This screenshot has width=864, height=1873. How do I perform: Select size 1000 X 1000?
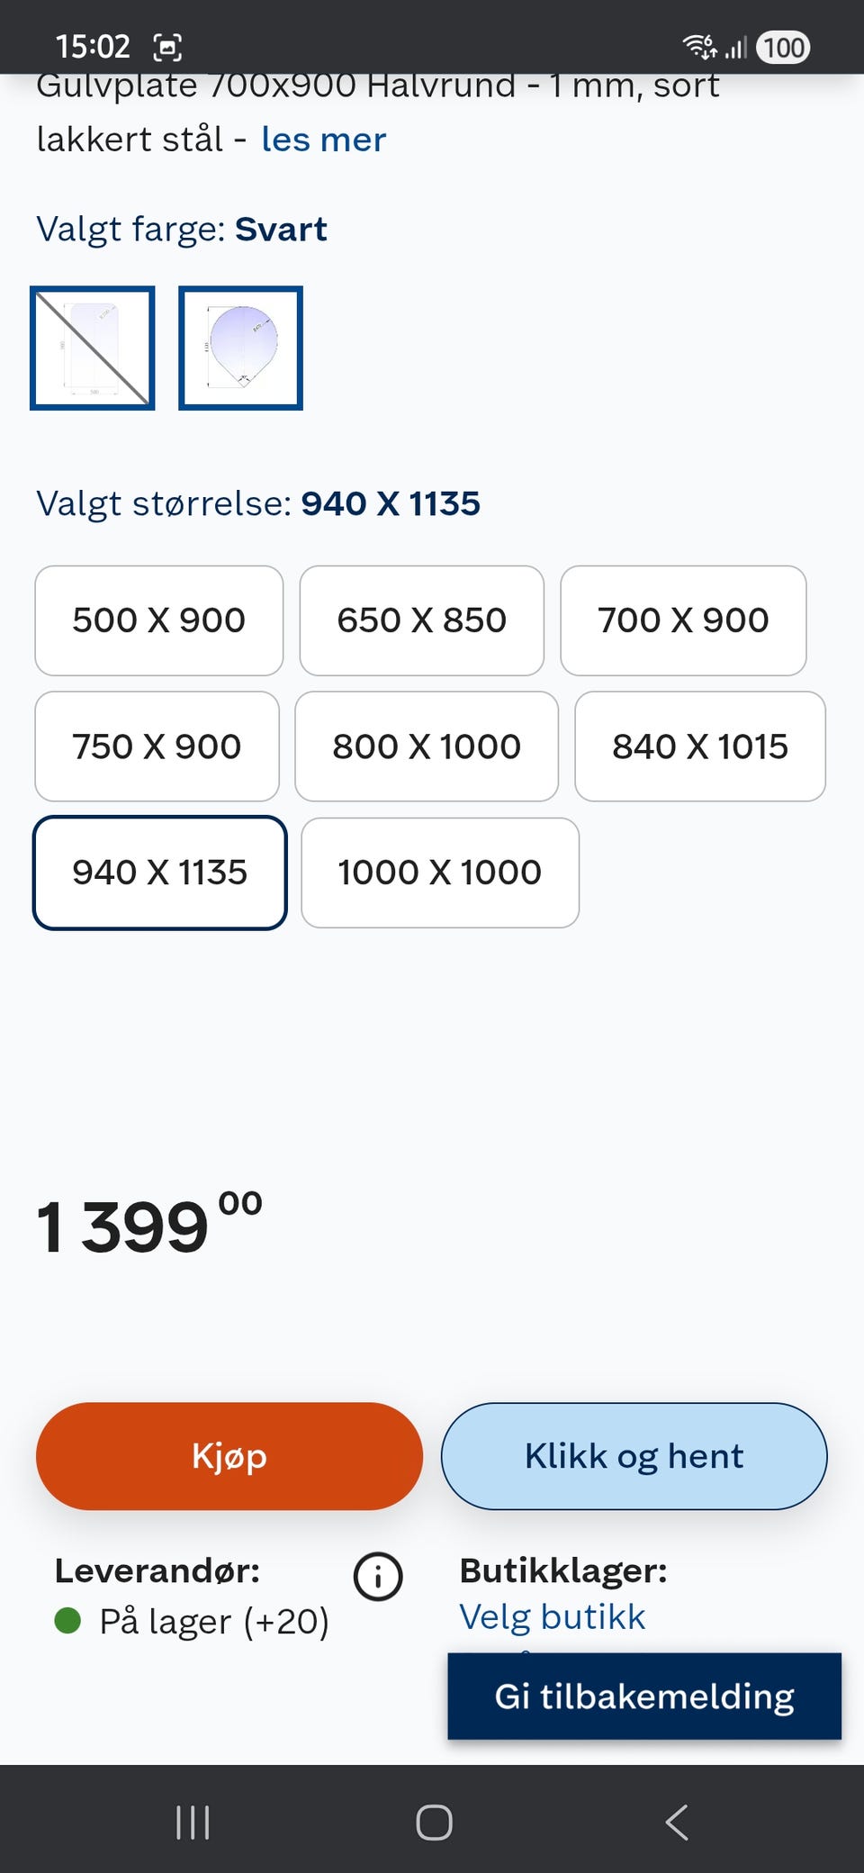[440, 873]
